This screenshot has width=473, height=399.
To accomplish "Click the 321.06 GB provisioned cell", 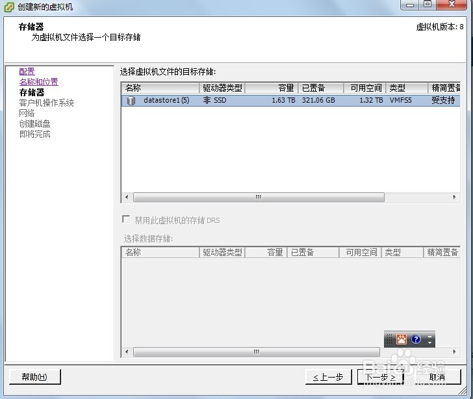I will [318, 100].
